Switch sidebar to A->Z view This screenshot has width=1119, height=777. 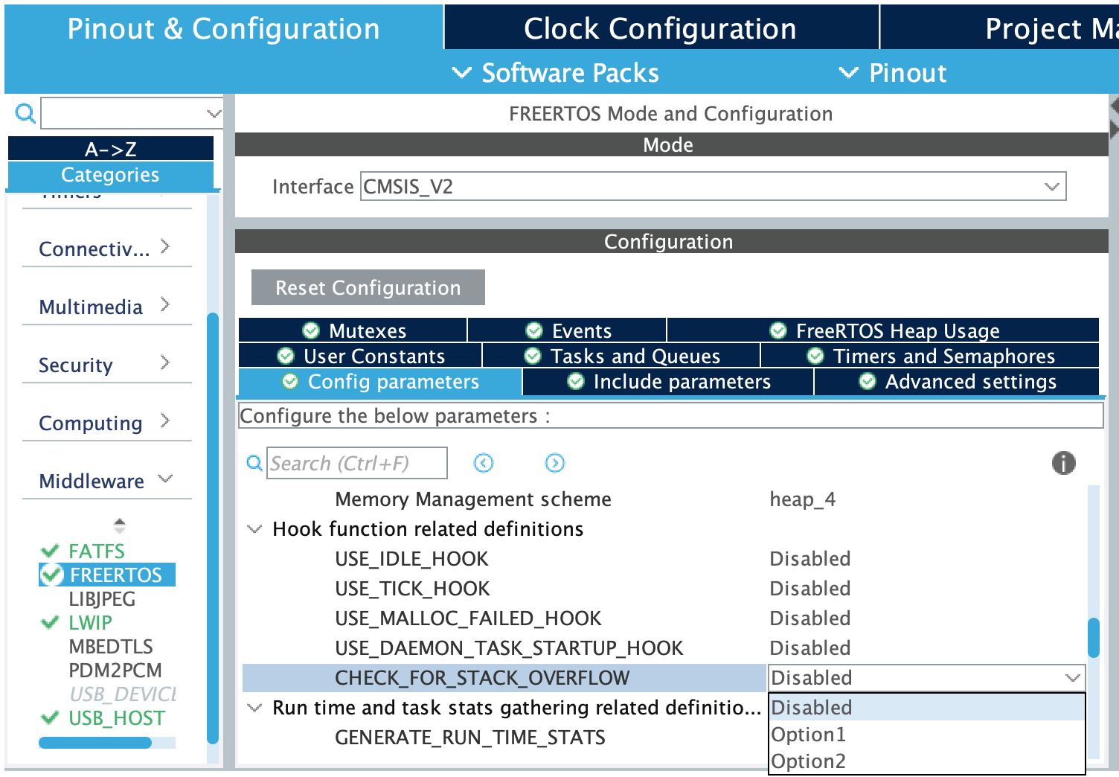(111, 149)
